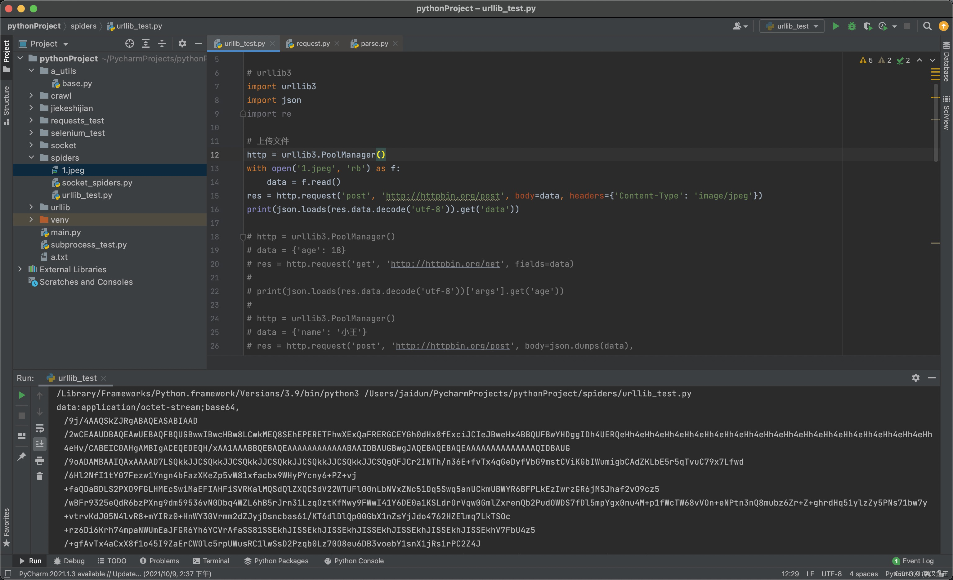Viewport: 953px width, 580px height.
Task: Collapse the spiders folder
Action: coord(31,157)
